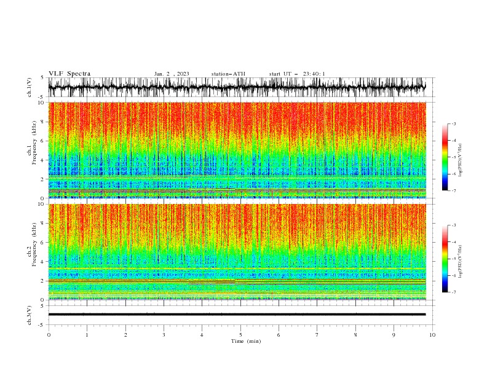
Task: Click inside the ch.2 spectrogram panel
Action: tap(237, 252)
